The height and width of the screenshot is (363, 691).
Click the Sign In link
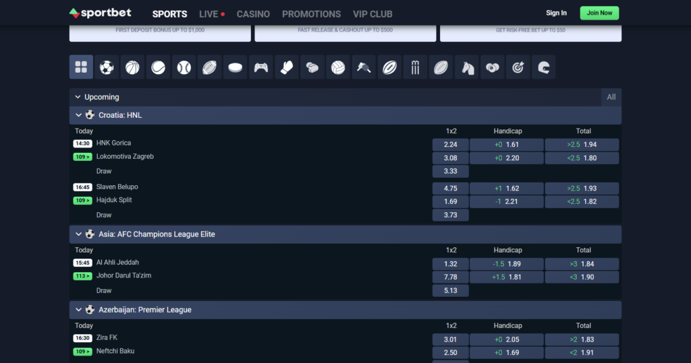556,13
